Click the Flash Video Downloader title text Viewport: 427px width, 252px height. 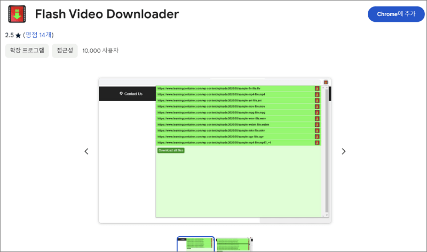107,14
